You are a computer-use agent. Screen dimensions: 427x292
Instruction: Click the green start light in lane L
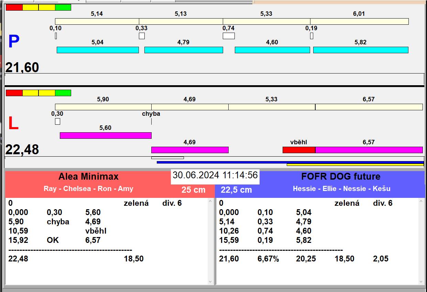63,93
